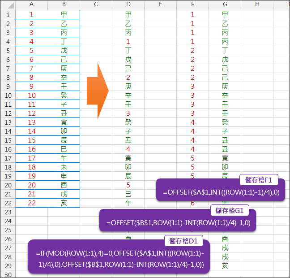Click cell D8 containing red 2
Screen dimensions: 290x278
click(x=128, y=78)
